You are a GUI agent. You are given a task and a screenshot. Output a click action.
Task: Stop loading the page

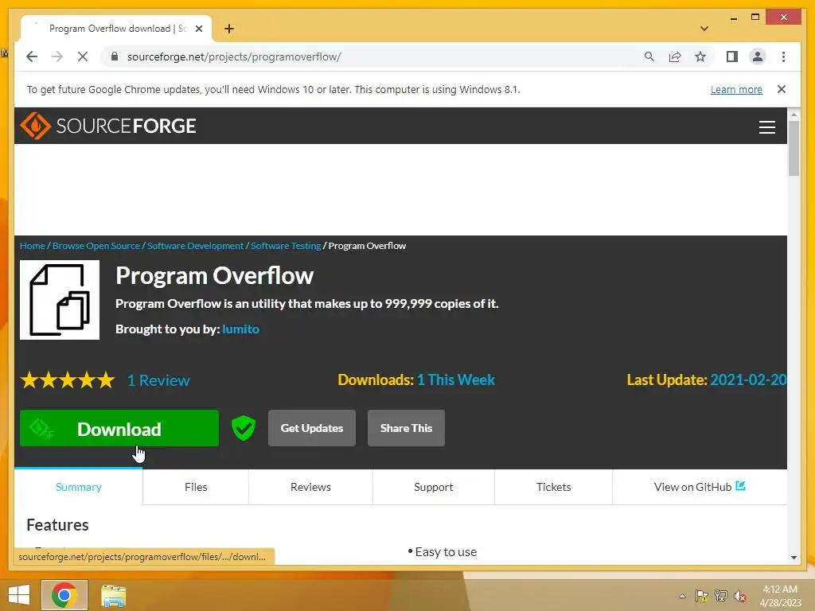click(83, 56)
